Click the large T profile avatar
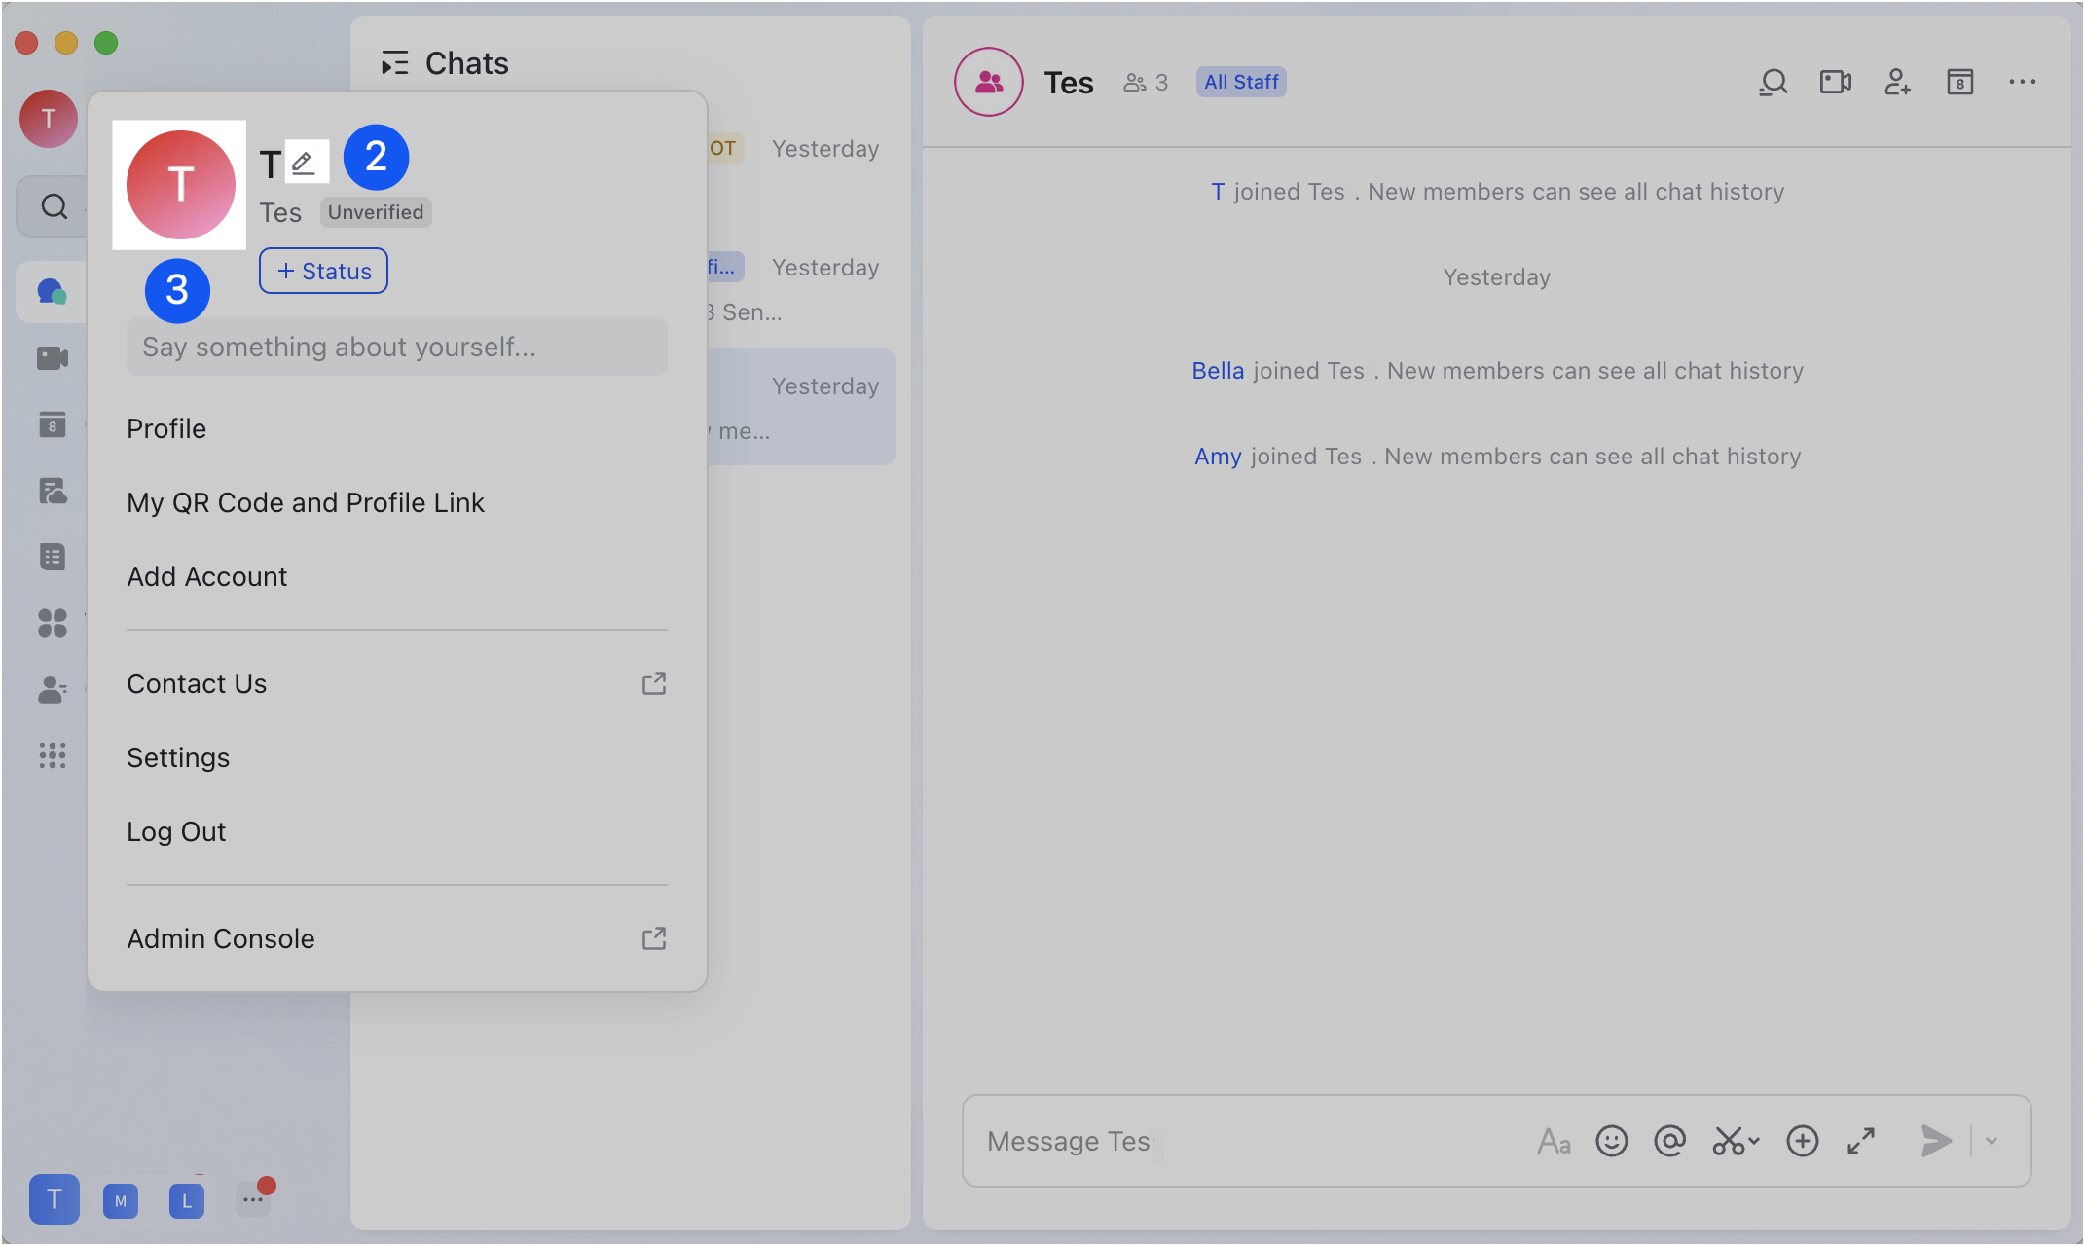This screenshot has width=2085, height=1246. click(180, 184)
